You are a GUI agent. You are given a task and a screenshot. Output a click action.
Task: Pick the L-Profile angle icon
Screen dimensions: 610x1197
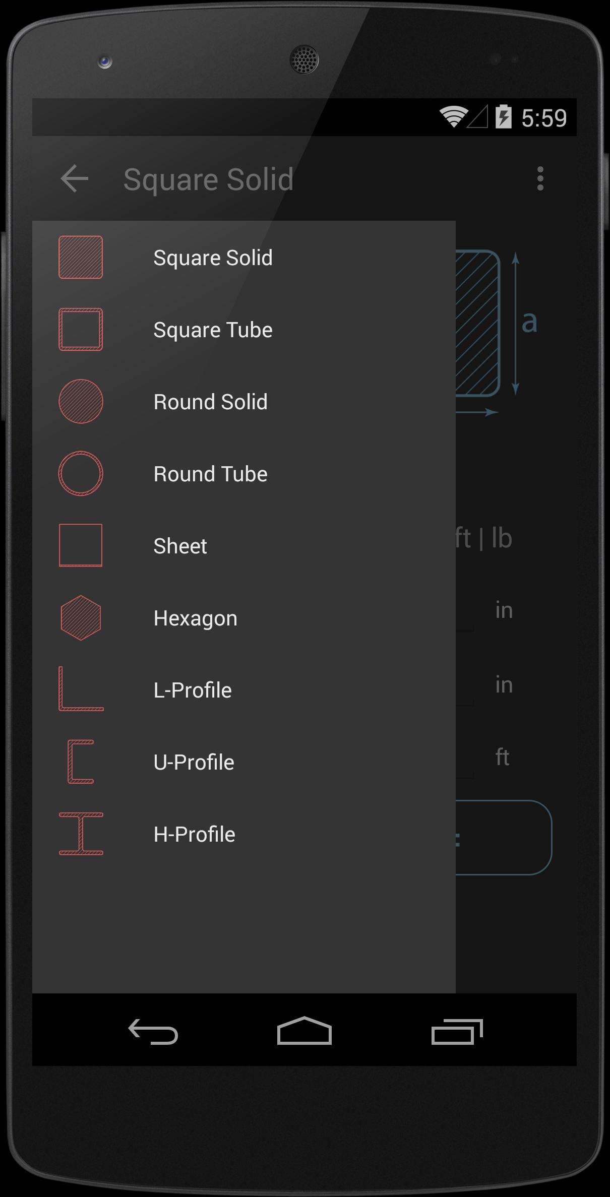coord(81,689)
